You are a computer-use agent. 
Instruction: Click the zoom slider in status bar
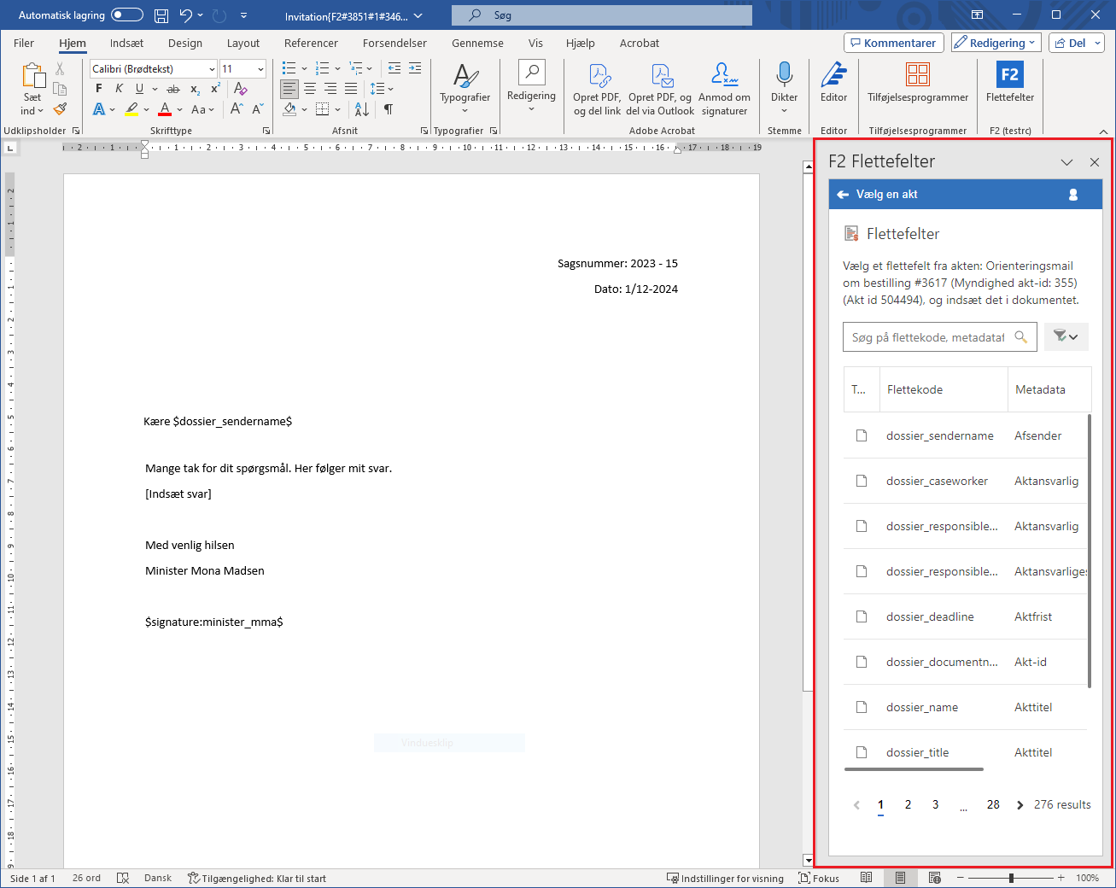click(x=1011, y=878)
